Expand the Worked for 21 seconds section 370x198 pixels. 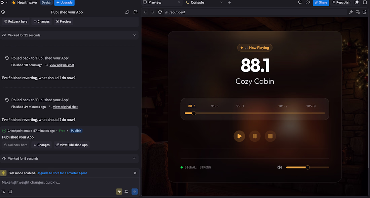click(x=69, y=35)
